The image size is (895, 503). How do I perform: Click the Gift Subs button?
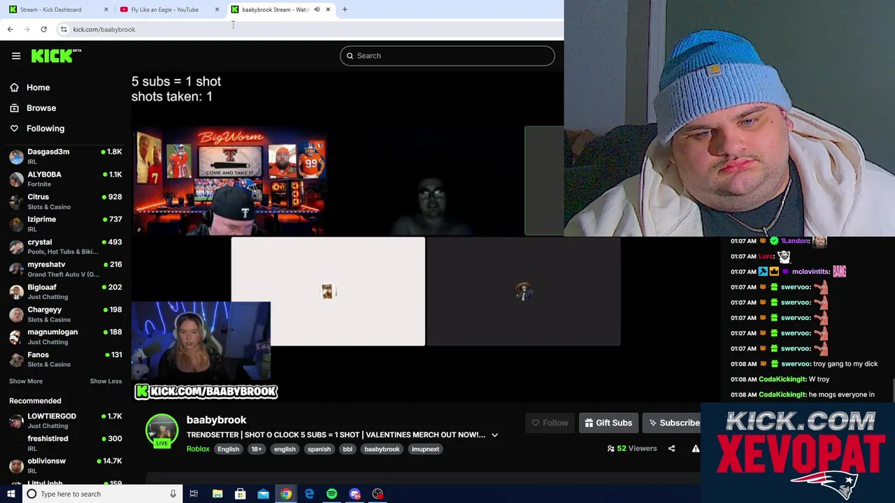(x=608, y=423)
